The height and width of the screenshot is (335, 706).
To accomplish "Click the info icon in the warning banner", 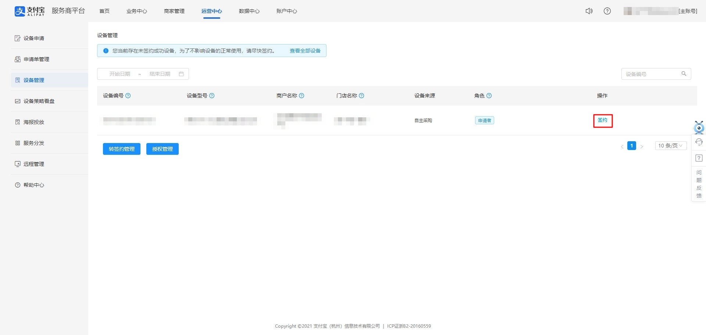I will [x=106, y=51].
